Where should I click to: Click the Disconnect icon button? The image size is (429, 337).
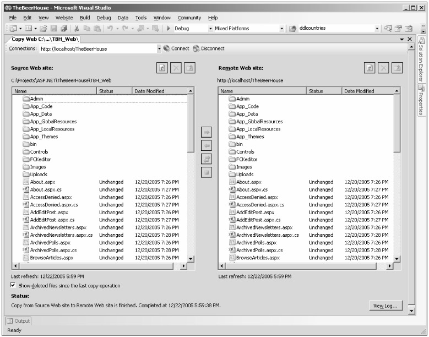tap(197, 48)
